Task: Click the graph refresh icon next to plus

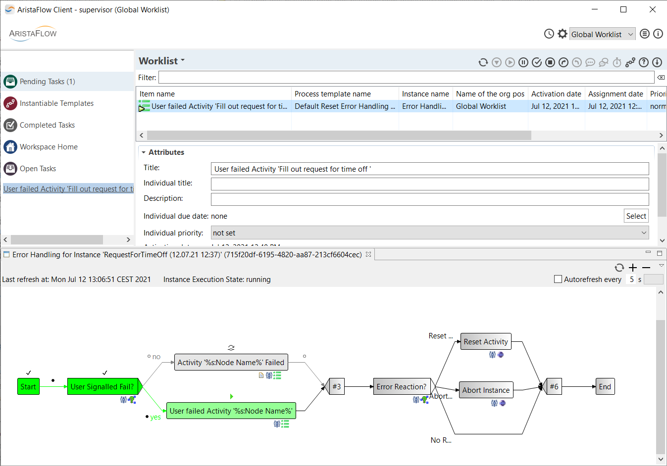Action: (x=619, y=268)
